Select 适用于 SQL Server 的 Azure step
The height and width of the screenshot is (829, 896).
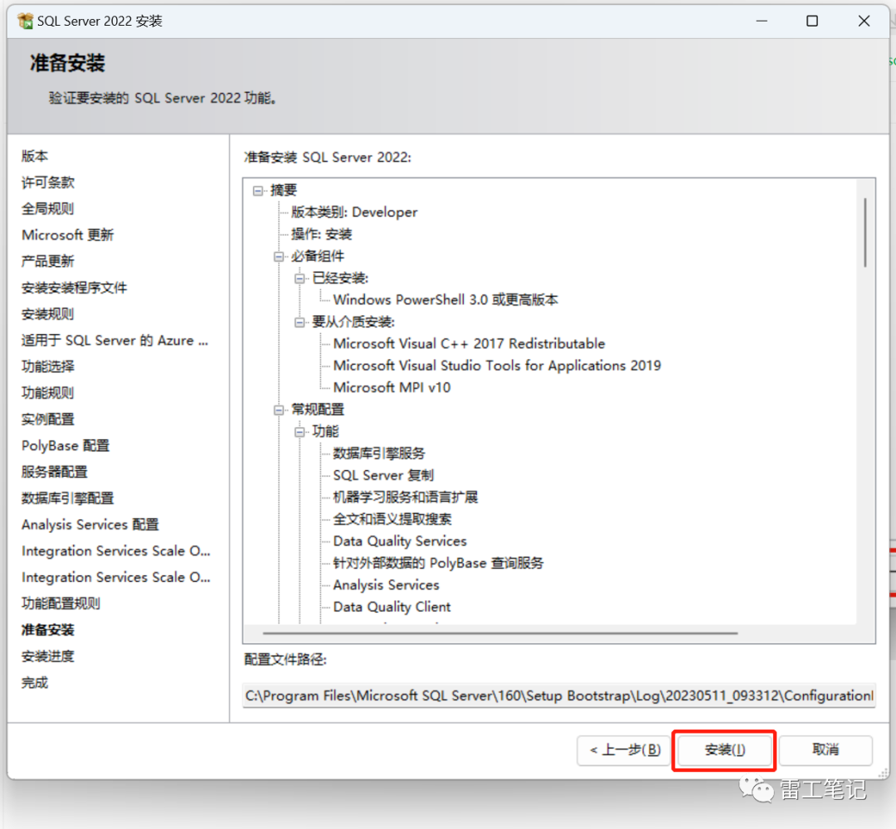(114, 340)
